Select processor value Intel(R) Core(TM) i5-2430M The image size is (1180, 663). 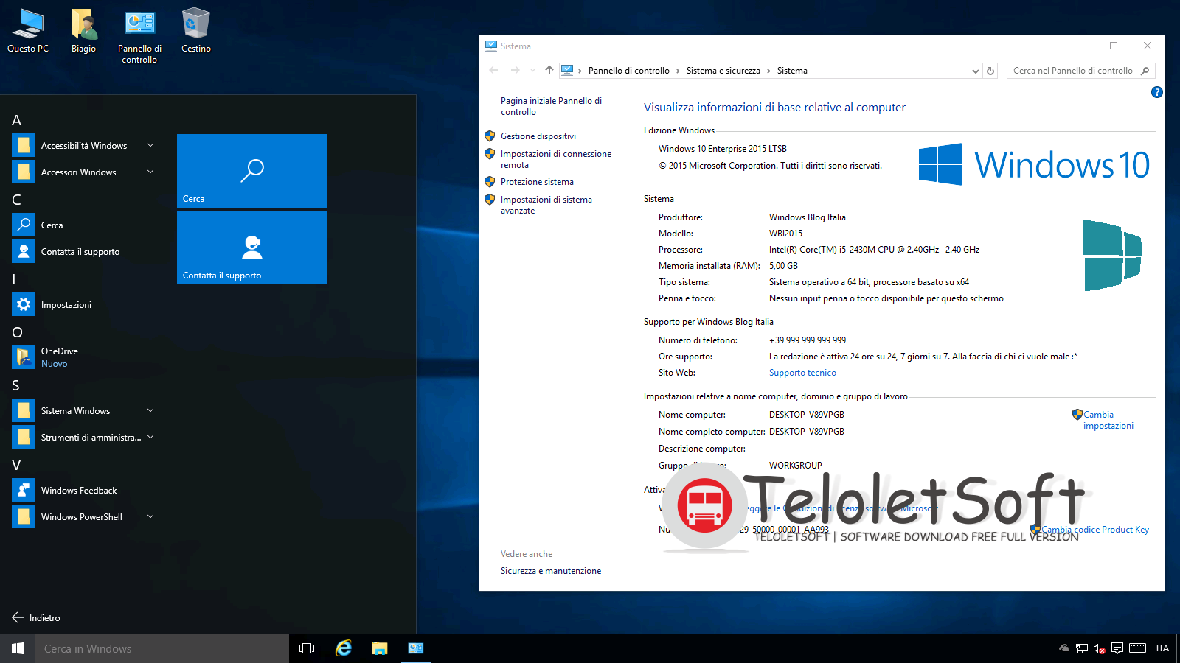click(874, 250)
